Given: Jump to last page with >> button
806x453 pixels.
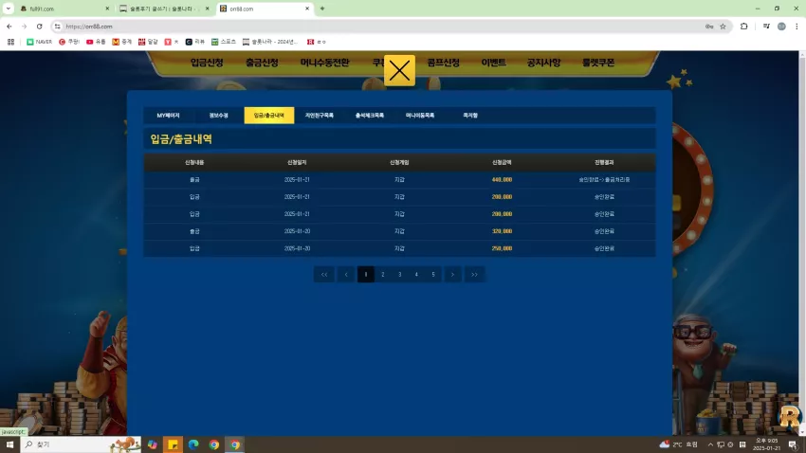Looking at the screenshot, I should pos(474,274).
